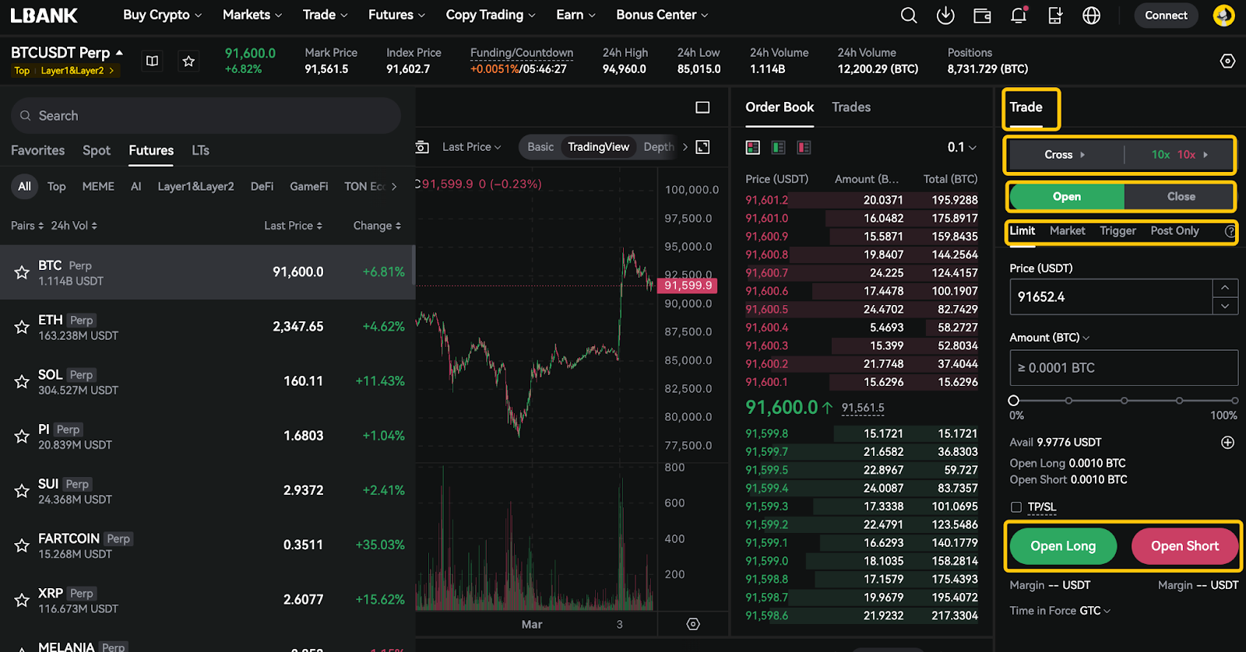
Task: Select the Trigger order type tab
Action: (1118, 231)
